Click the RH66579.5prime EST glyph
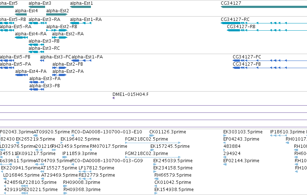 [x=157, y=179]
